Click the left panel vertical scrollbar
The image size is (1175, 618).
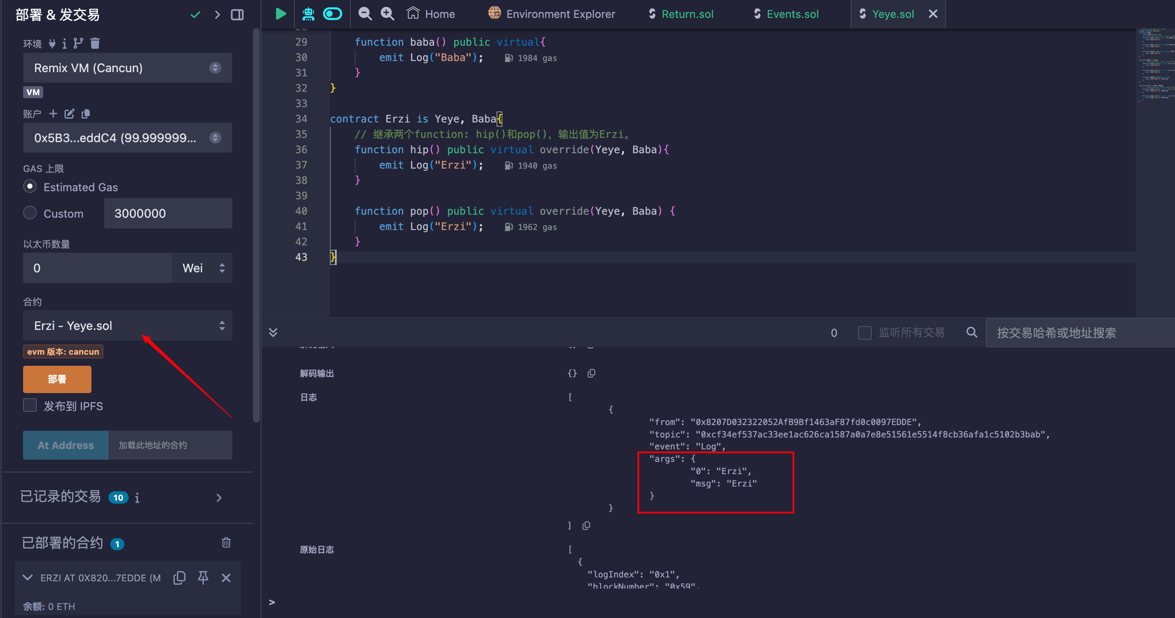point(256,226)
